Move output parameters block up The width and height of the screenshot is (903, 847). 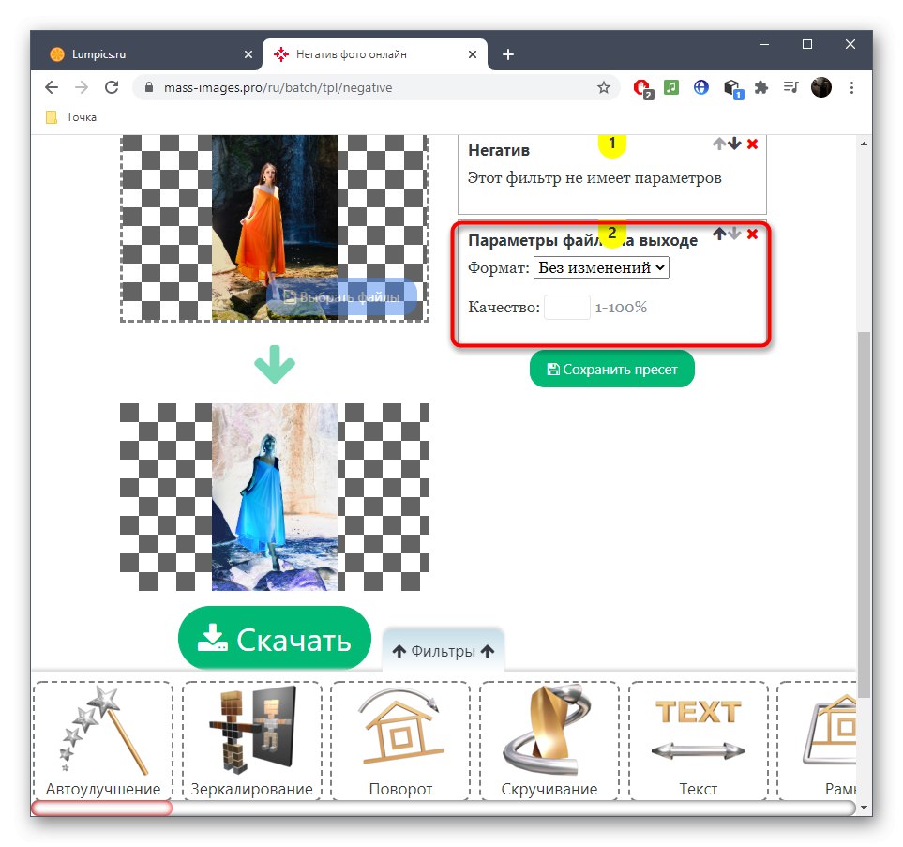tap(719, 234)
